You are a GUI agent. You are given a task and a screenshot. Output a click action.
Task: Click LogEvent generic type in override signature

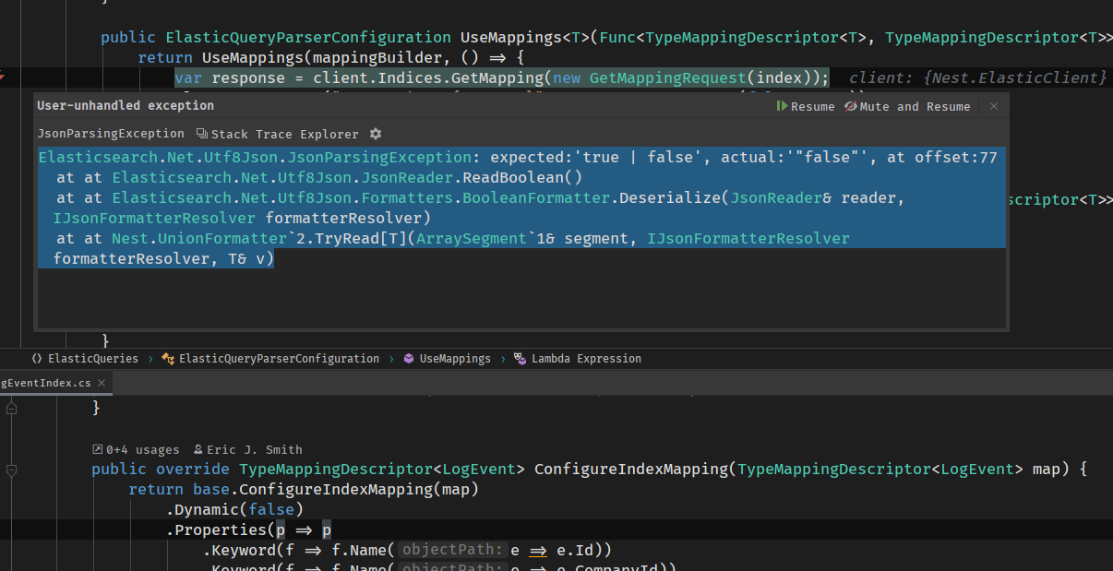pos(480,470)
